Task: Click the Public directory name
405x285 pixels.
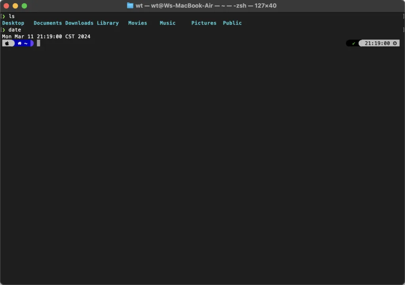Action: point(232,23)
